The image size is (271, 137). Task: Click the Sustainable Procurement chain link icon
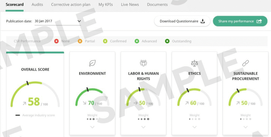pyautogui.click(x=246, y=63)
